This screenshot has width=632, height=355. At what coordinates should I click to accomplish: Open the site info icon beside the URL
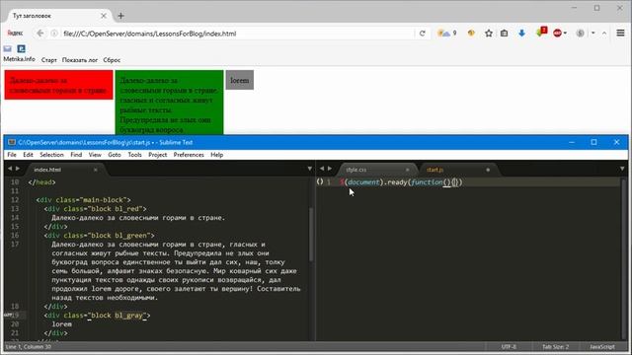[54, 34]
